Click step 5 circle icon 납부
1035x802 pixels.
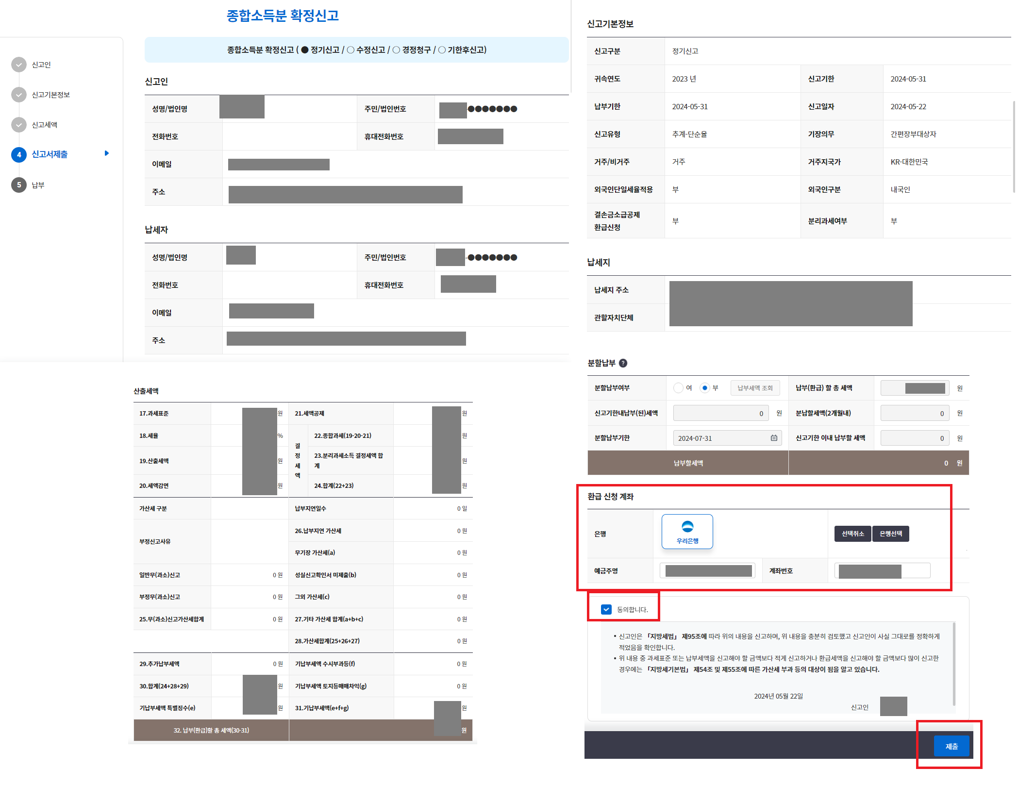click(x=19, y=185)
